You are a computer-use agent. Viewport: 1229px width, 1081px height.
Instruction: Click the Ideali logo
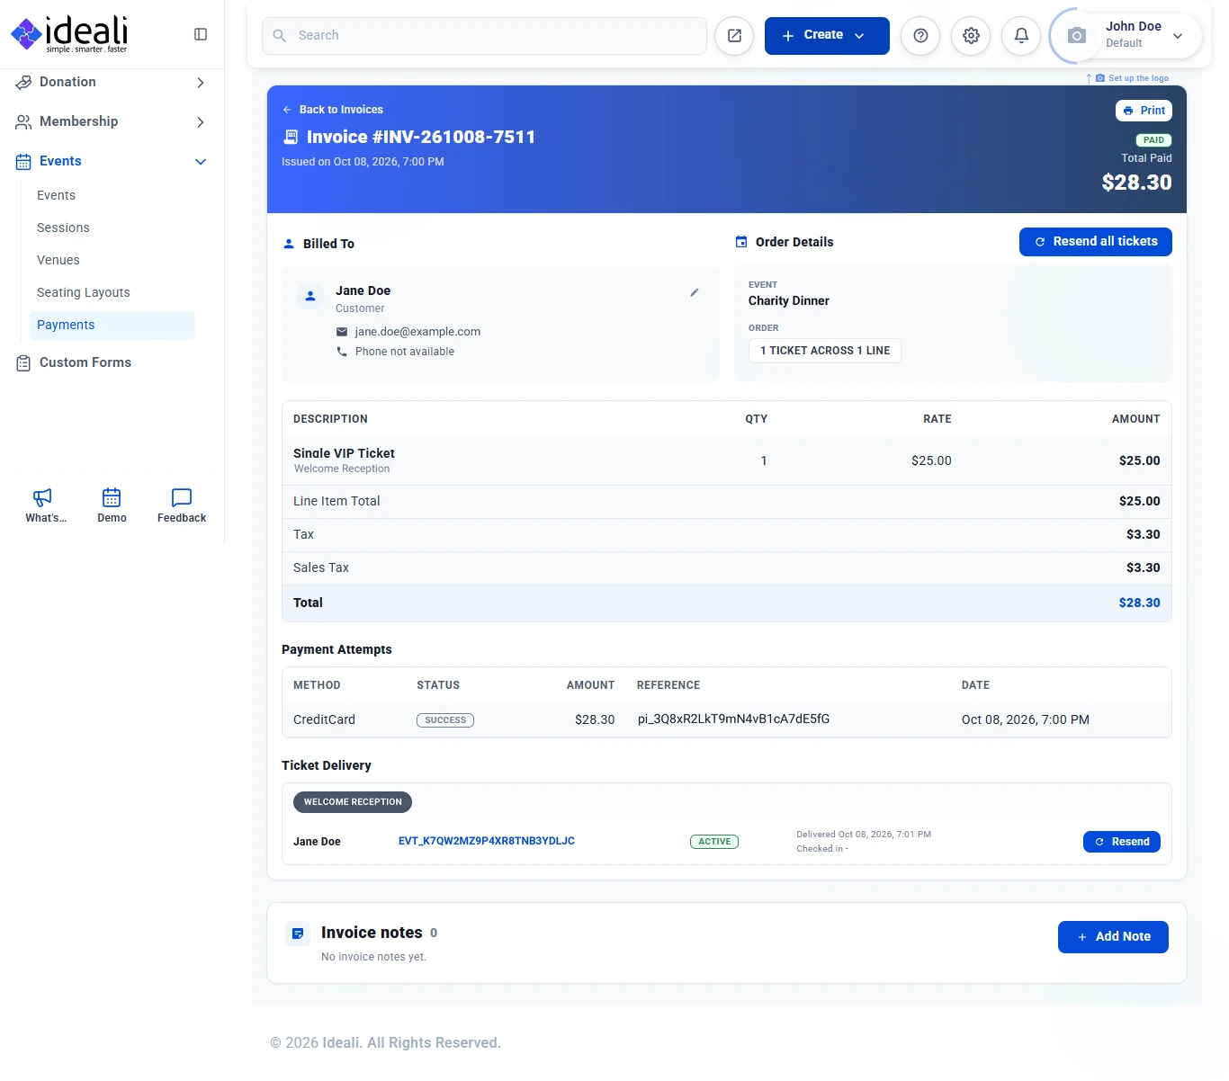[70, 34]
